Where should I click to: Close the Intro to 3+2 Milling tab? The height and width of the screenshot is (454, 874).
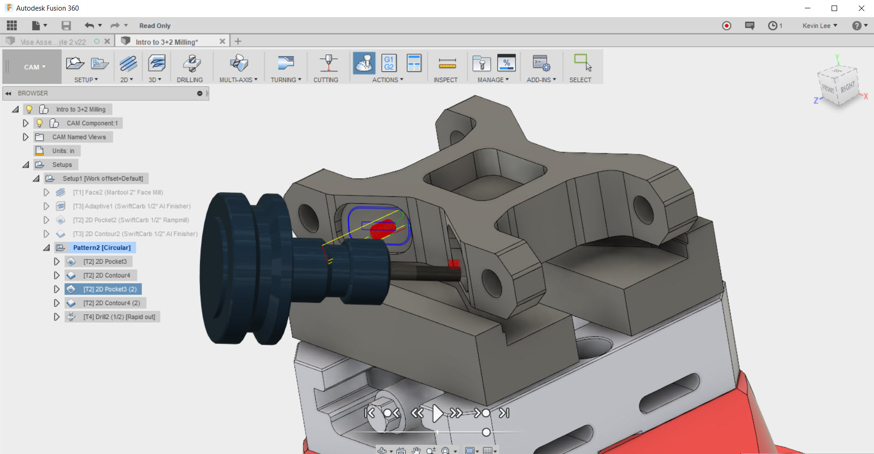(222, 41)
